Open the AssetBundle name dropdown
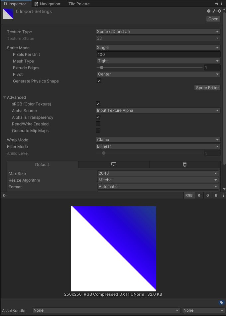 (106, 310)
